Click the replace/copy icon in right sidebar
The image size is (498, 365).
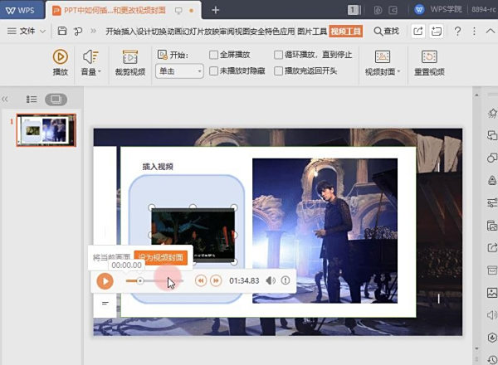pyautogui.click(x=492, y=135)
